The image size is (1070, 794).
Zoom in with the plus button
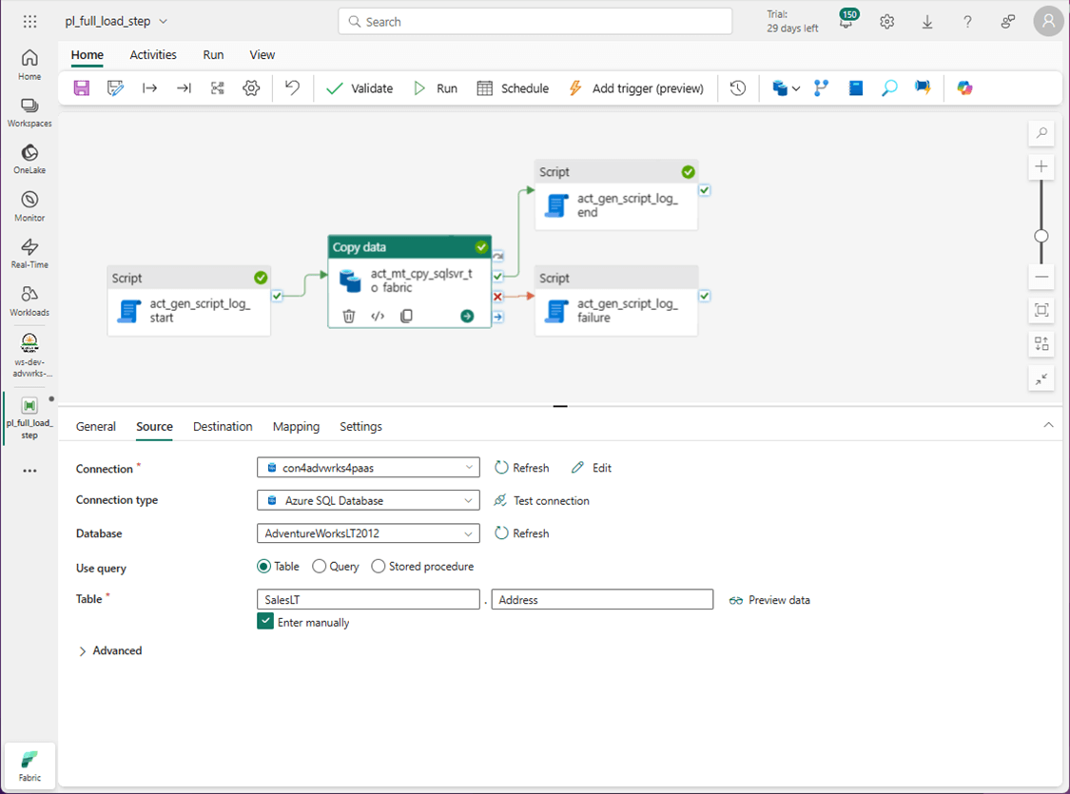pos(1041,166)
